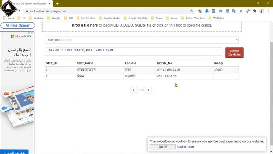Click the Mobile_No cell in row 2

184,76
